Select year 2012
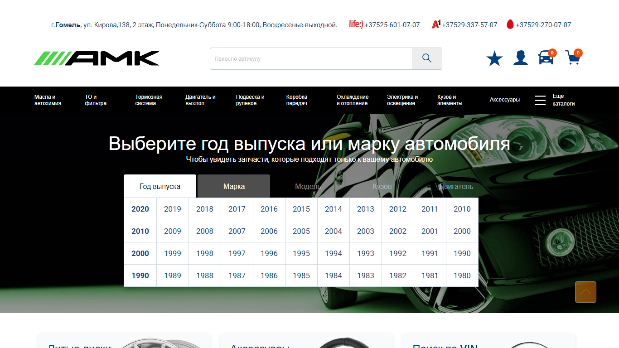This screenshot has height=348, width=619. click(x=397, y=209)
